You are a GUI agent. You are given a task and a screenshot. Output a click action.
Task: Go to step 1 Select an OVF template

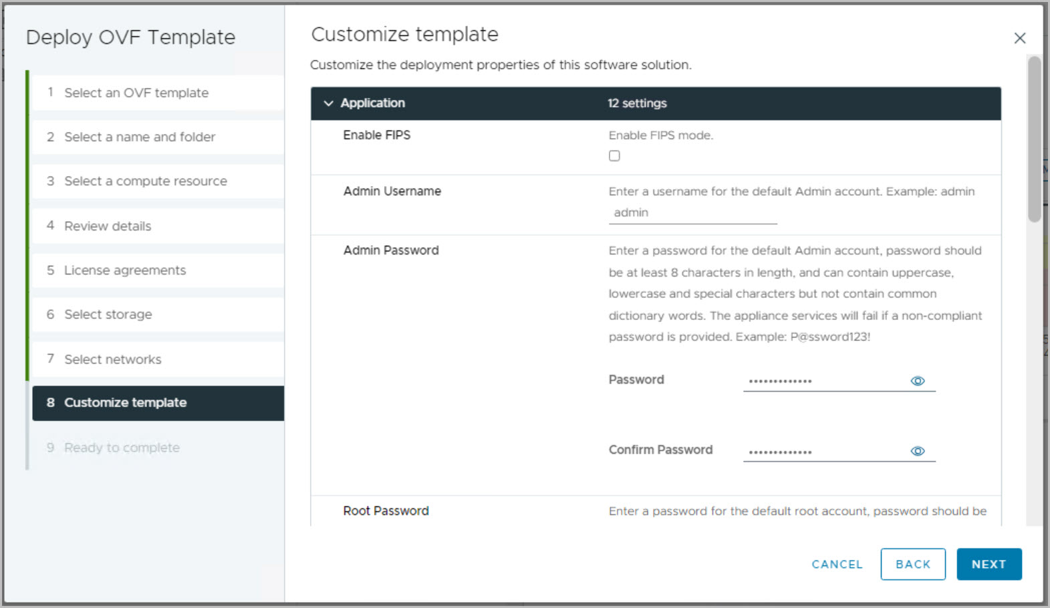click(x=136, y=93)
